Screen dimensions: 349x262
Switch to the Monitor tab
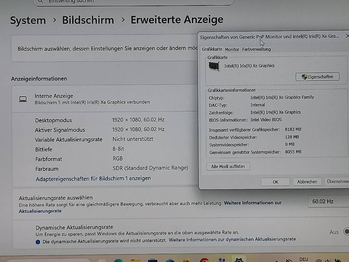pos(232,49)
